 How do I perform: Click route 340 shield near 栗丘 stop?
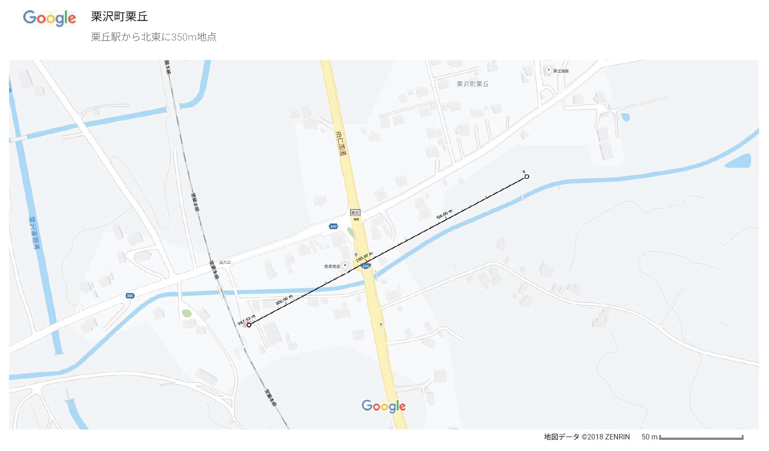[333, 227]
